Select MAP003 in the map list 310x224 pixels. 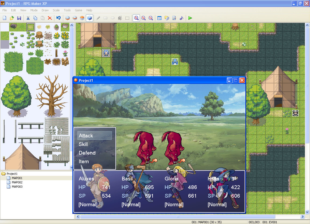17,187
